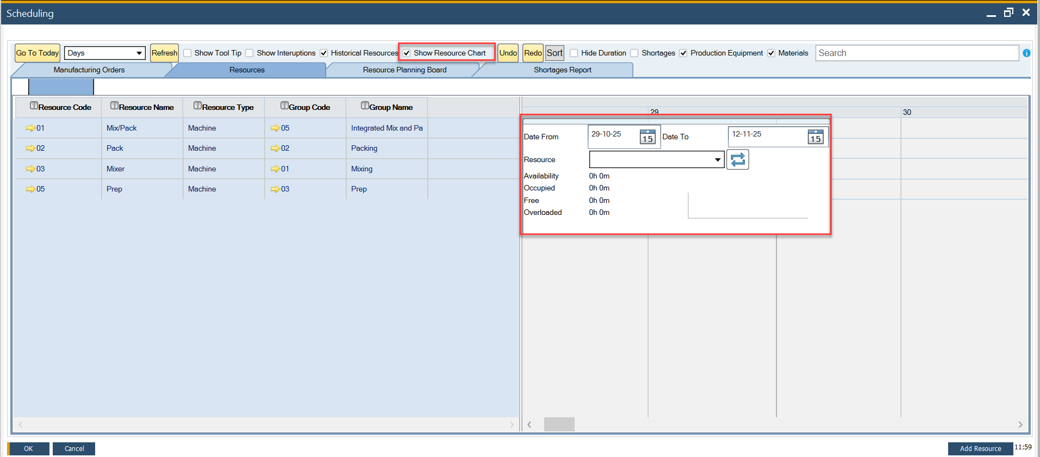The width and height of the screenshot is (1040, 457).
Task: Click the filter icon on Group Name column
Action: click(365, 106)
